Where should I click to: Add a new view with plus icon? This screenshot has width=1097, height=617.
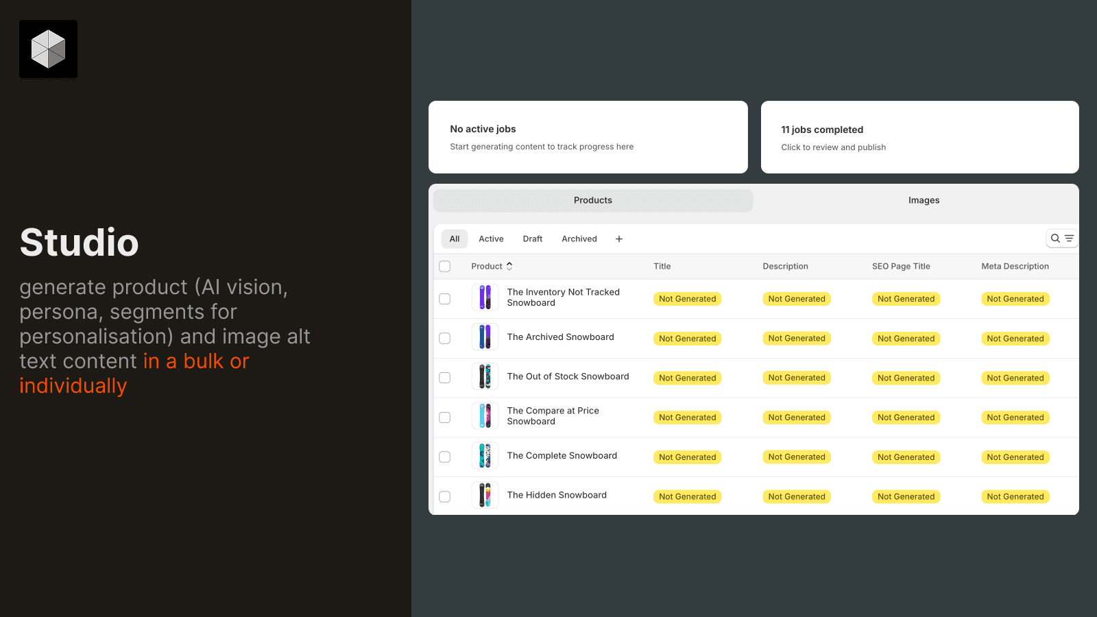(x=619, y=239)
